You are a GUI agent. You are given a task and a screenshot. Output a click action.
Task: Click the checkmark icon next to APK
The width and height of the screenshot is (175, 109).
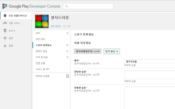(x=67, y=33)
